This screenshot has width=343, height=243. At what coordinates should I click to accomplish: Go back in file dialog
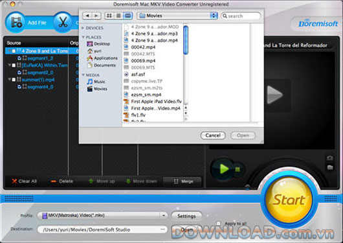87,16
